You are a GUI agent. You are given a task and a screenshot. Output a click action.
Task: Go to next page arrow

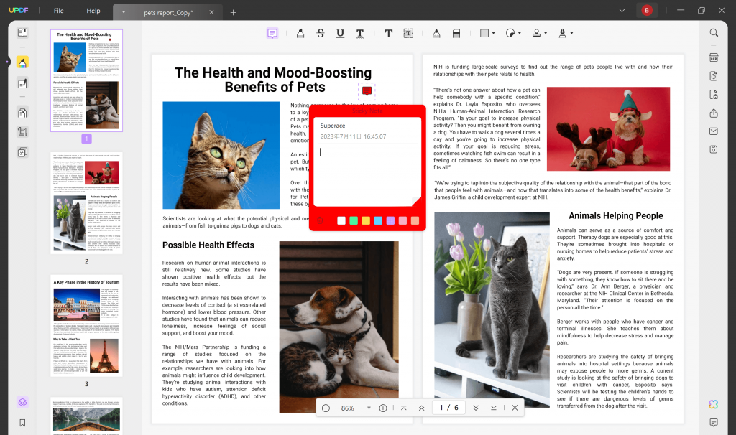476,408
